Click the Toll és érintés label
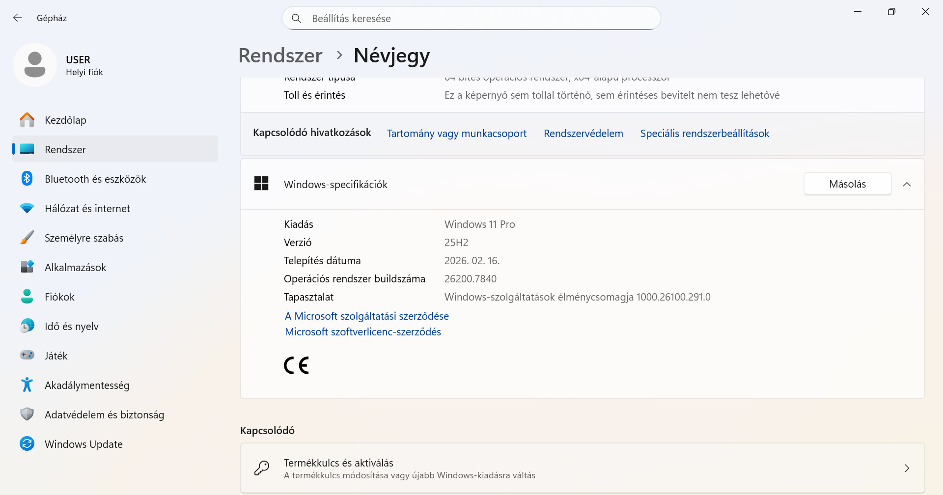Screen dimensions: 943x495 tap(314, 95)
